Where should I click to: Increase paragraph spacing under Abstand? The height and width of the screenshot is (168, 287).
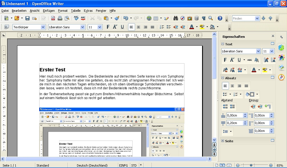[225, 106]
